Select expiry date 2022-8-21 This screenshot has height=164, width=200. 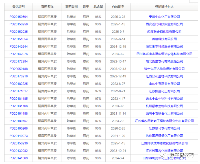(x=118, y=91)
